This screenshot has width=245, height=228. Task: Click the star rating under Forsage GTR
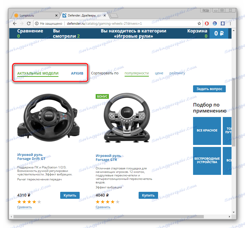point(108,202)
